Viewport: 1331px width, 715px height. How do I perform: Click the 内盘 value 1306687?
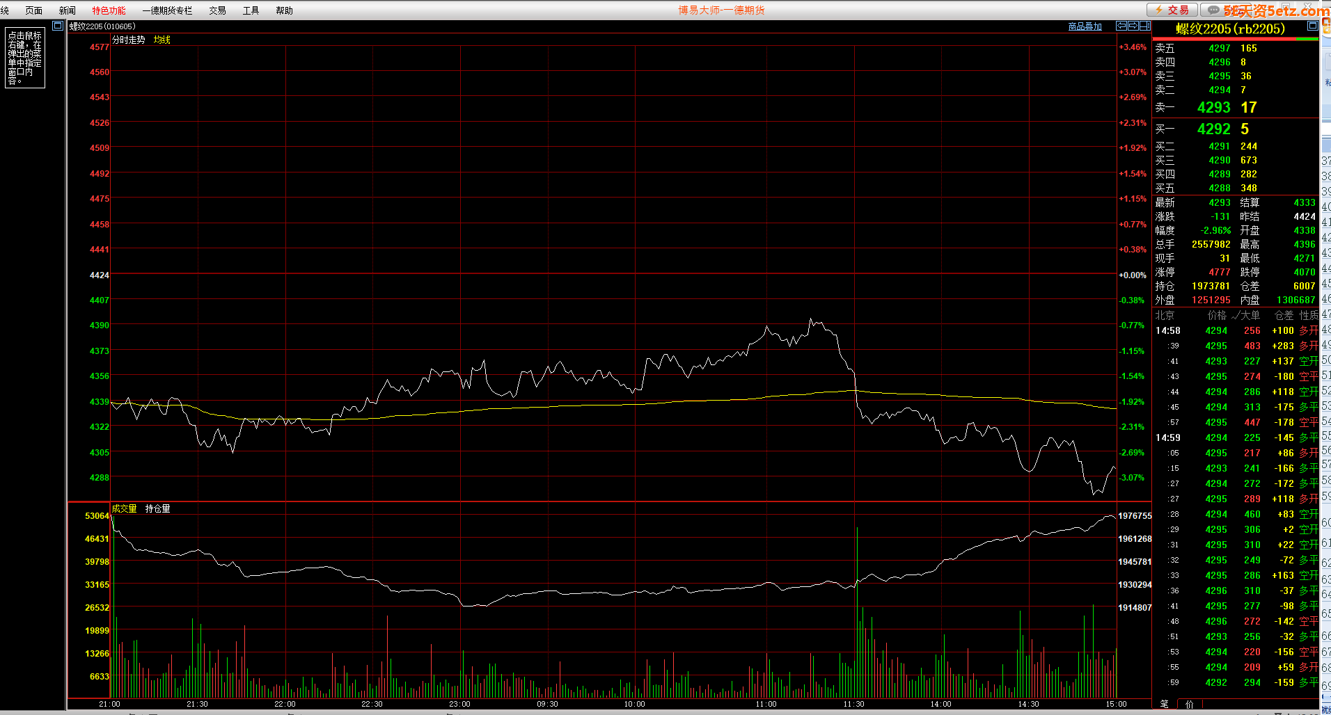coord(1296,300)
